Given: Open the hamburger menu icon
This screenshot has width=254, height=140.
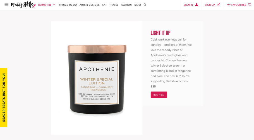Looking at the screenshot, I should [x=6, y=5].
